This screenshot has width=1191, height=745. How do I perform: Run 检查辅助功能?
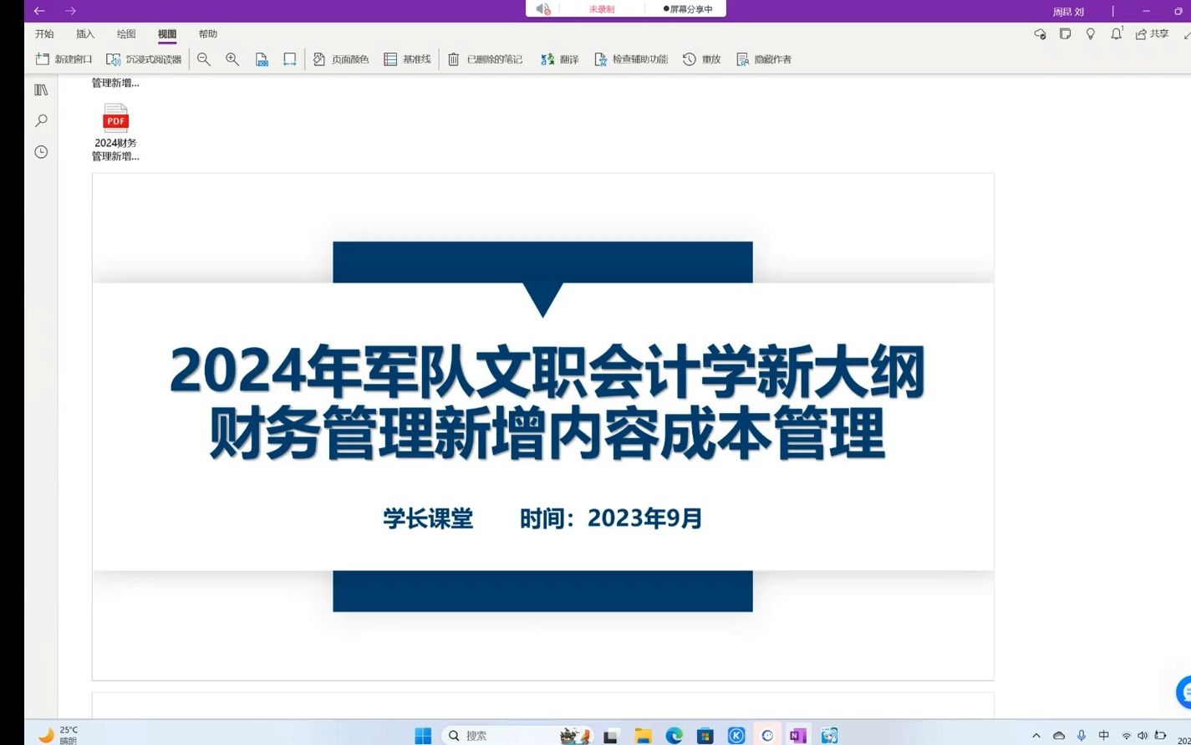631,59
